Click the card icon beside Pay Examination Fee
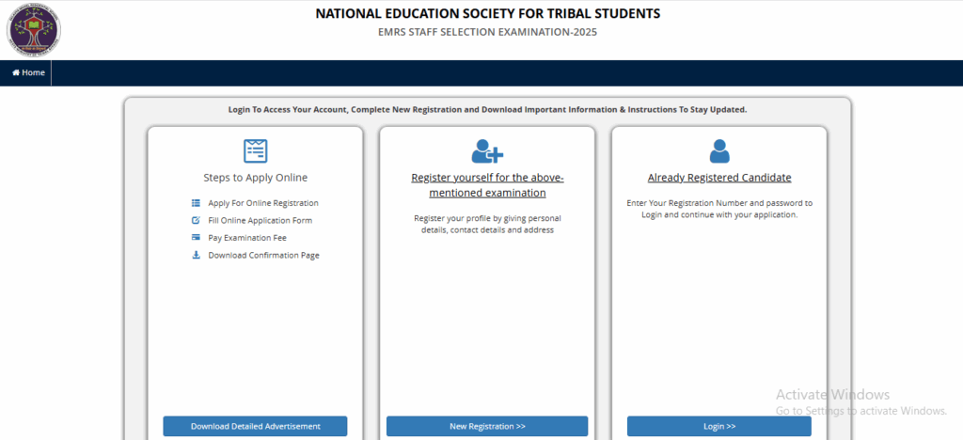 [196, 238]
